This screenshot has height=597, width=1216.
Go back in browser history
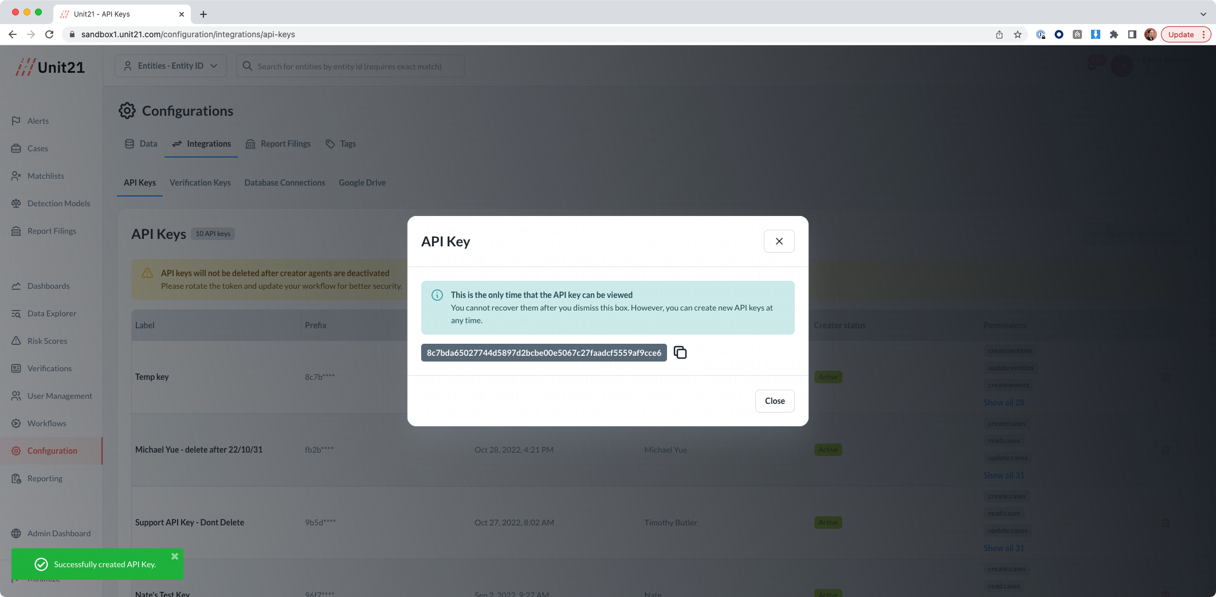pyautogui.click(x=13, y=34)
